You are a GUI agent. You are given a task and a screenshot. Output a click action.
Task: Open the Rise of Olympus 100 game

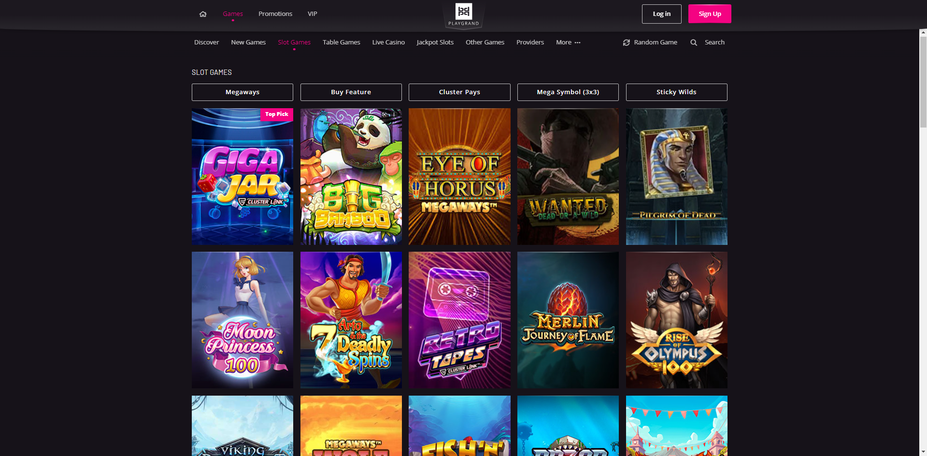(677, 320)
